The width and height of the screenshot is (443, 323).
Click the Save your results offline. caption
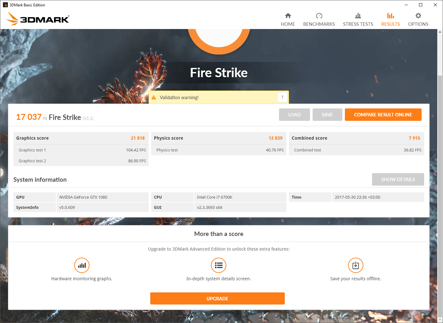[356, 279]
